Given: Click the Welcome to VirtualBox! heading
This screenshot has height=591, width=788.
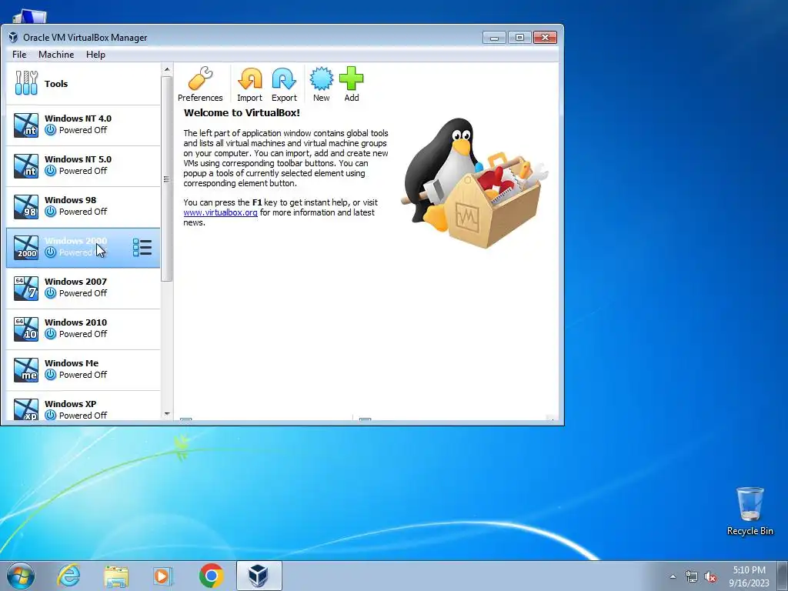Looking at the screenshot, I should coord(242,112).
